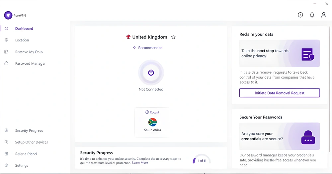The height and width of the screenshot is (174, 332).
Task: Open notifications bell icon
Action: point(312,15)
